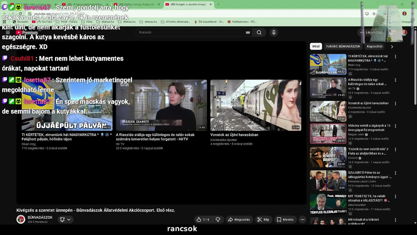This screenshot has height=235, width=417.
Task: Open end-screen title 'Vonatok az Újévi havazásban'
Action: click(x=234, y=135)
